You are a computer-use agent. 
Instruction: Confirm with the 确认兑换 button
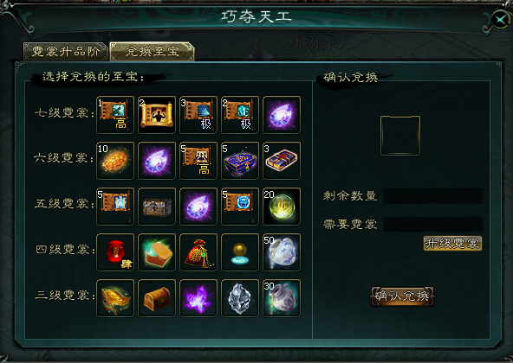402,296
